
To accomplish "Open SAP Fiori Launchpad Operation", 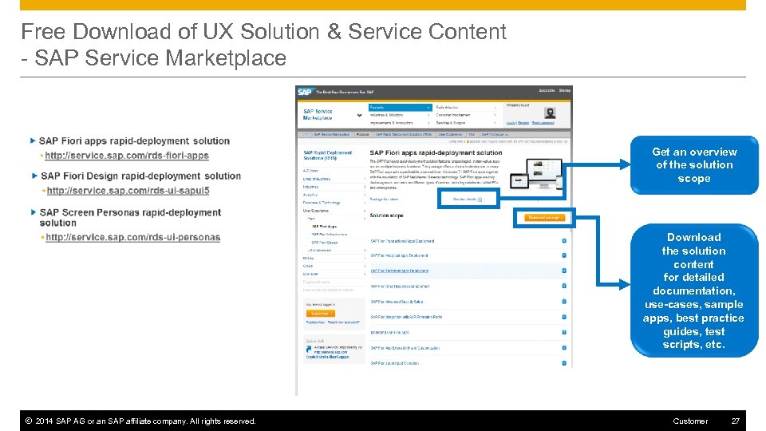I will tap(395, 363).
